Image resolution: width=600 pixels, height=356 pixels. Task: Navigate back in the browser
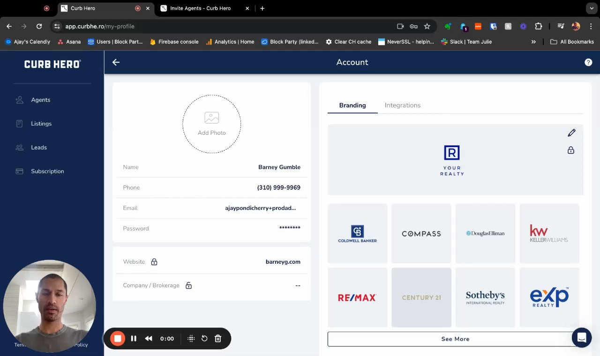pos(9,27)
